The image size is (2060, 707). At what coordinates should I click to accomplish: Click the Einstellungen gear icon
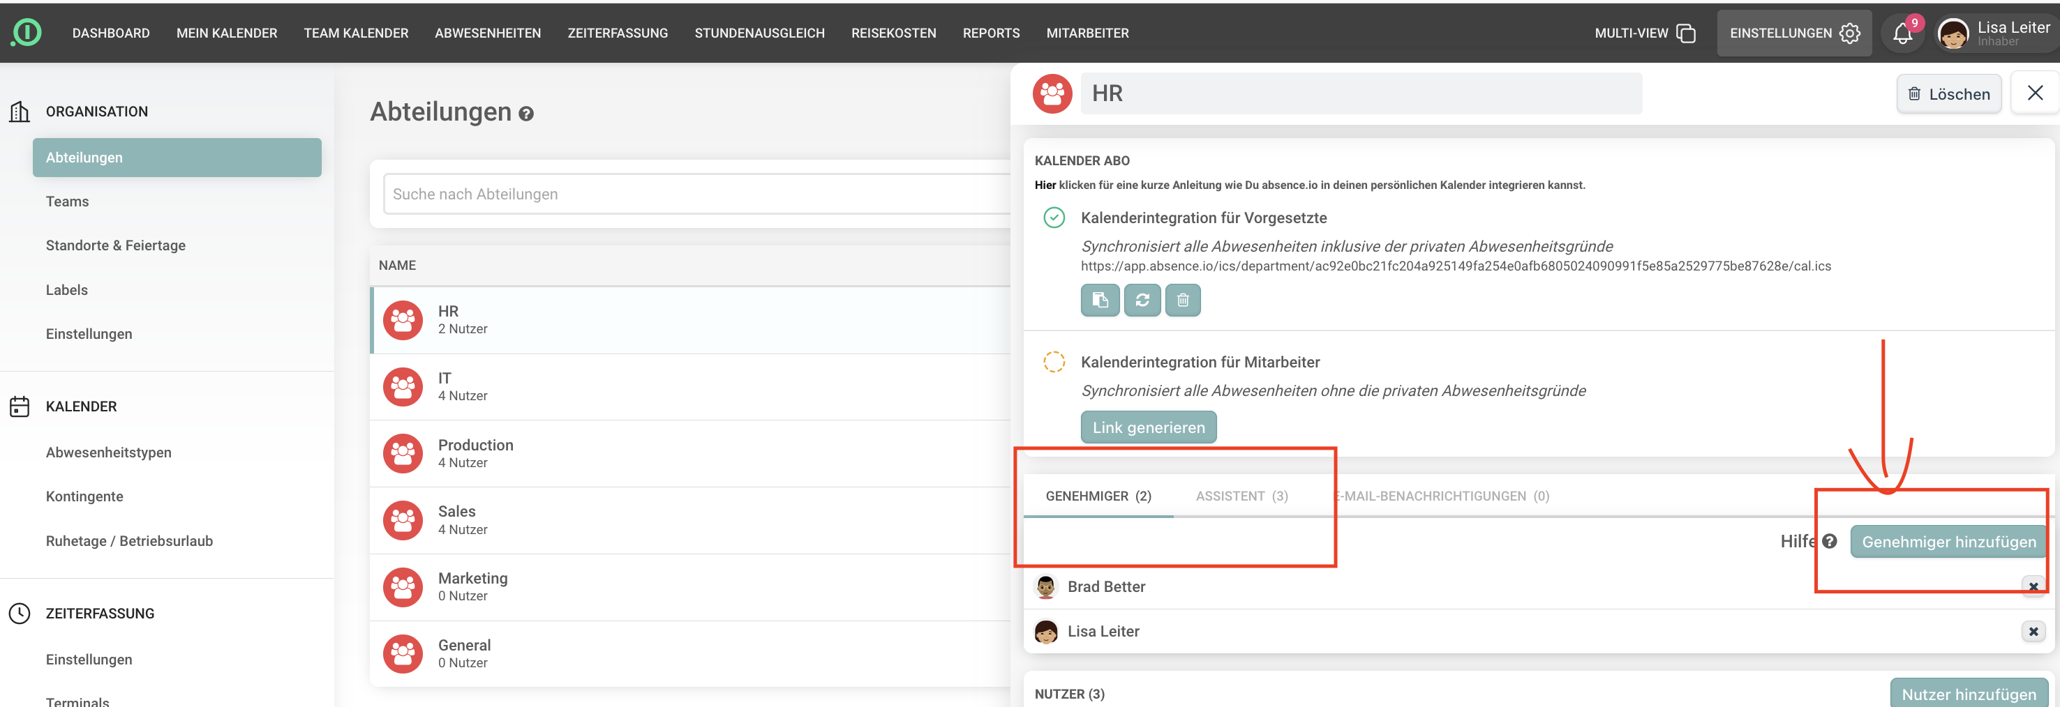click(x=1850, y=33)
